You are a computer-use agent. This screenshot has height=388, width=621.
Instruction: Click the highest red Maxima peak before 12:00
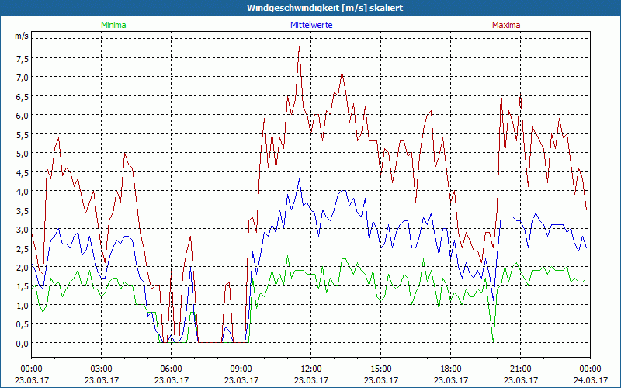coord(300,47)
